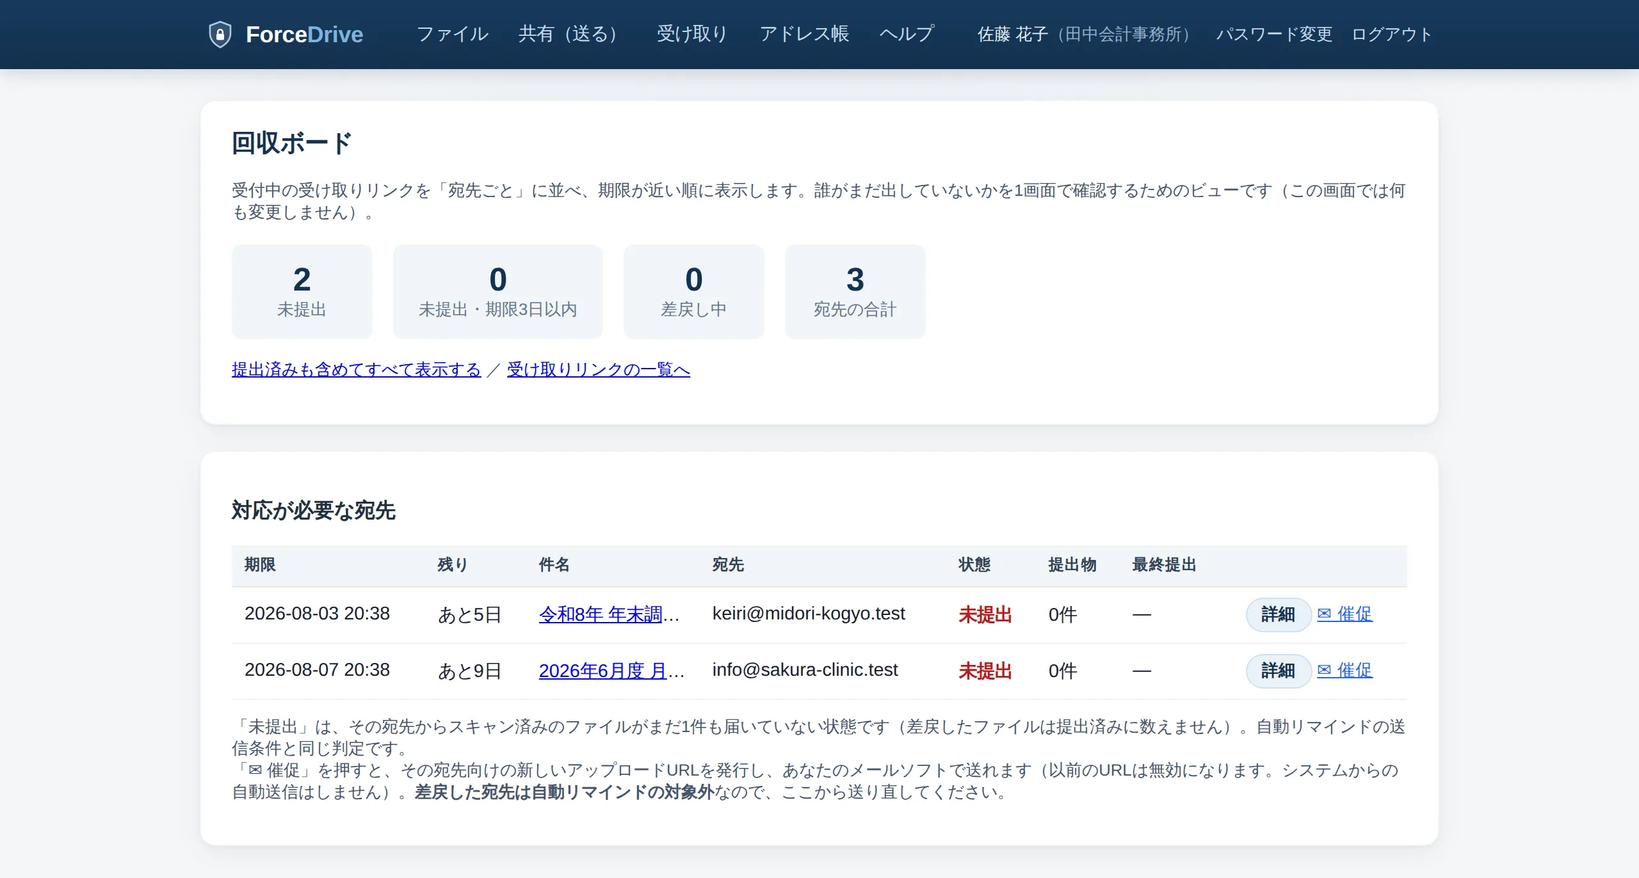Click the 残り column header
1639x878 pixels.
pyautogui.click(x=453, y=565)
